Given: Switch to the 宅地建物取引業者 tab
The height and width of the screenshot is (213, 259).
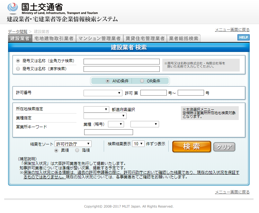Looking at the screenshot, I should click(x=54, y=38).
